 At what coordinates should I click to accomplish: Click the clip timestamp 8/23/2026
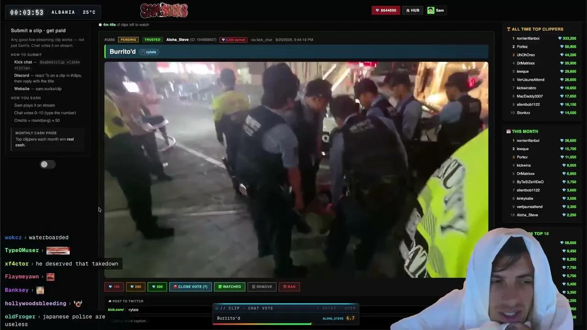(x=294, y=40)
